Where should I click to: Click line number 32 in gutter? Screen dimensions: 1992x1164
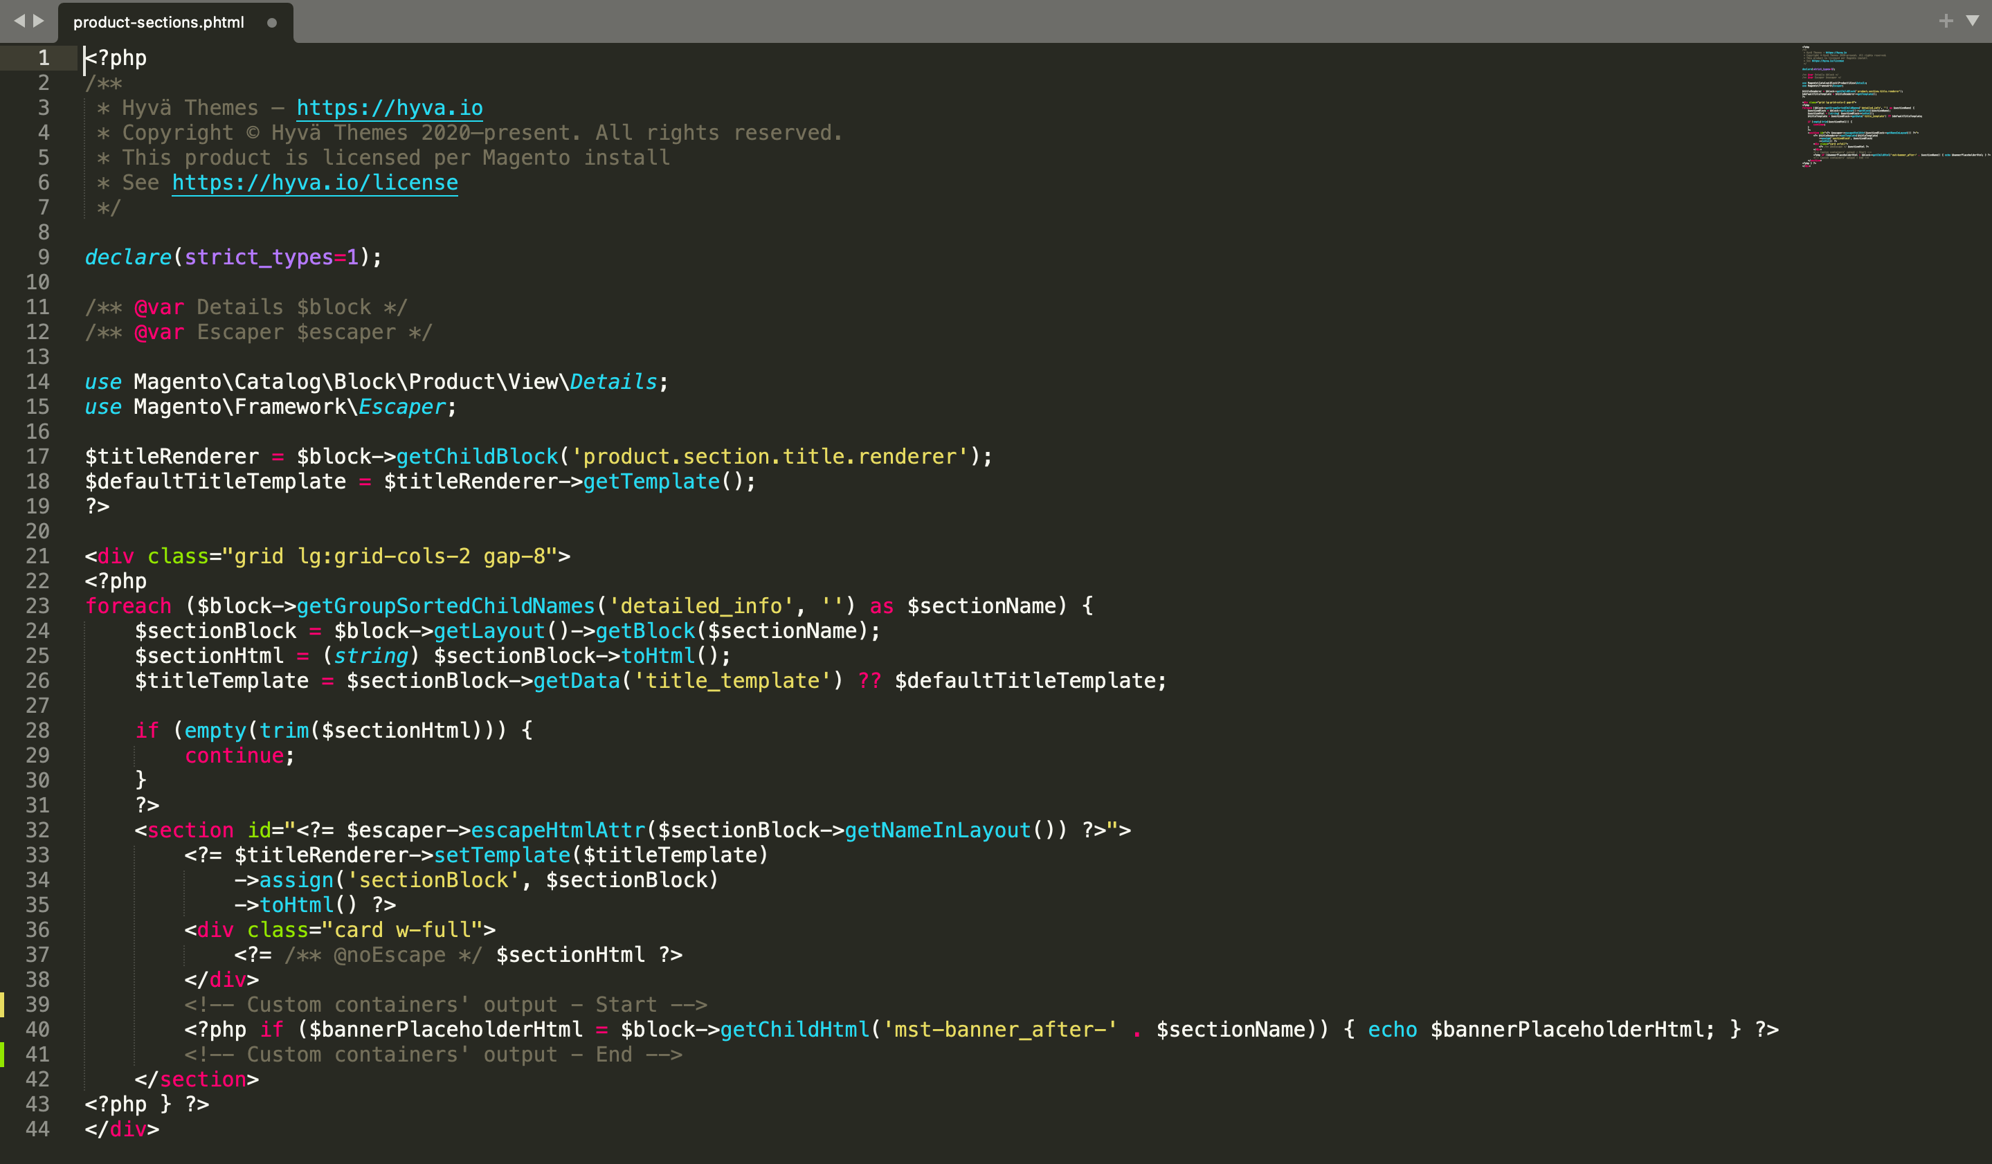(37, 830)
